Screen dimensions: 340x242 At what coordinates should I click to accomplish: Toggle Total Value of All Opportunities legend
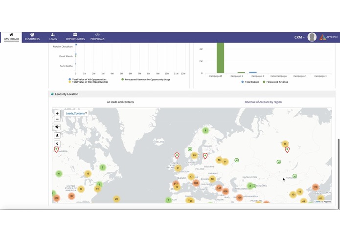[x=88, y=79]
